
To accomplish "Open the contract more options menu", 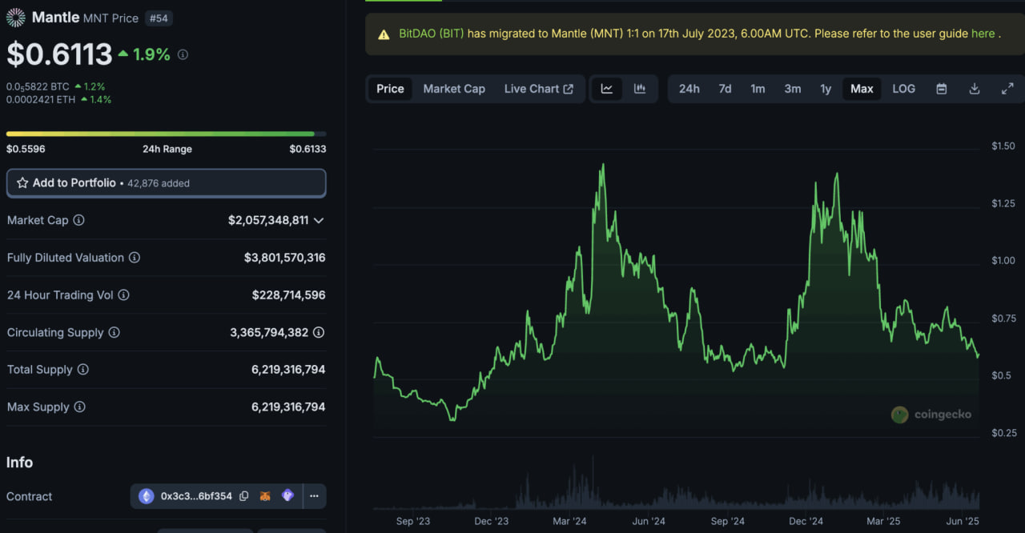I will pyautogui.click(x=314, y=496).
